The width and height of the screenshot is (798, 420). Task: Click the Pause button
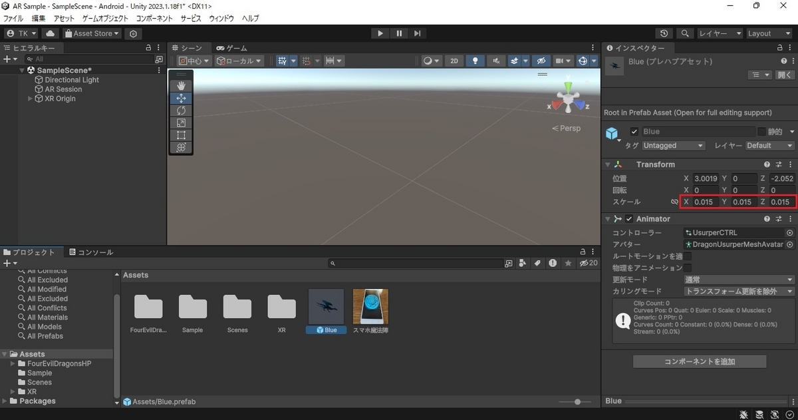(x=399, y=33)
